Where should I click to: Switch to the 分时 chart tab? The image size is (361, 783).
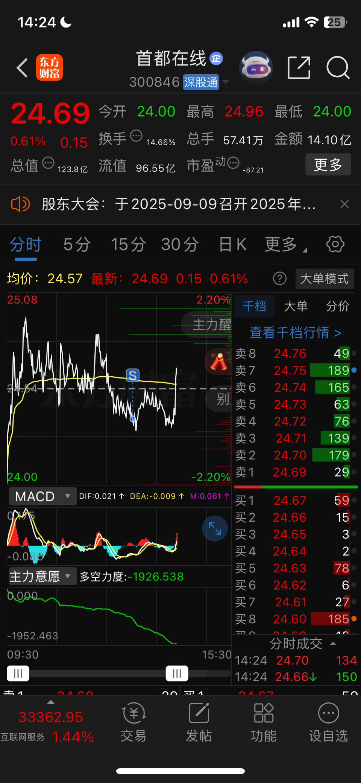pos(26,245)
